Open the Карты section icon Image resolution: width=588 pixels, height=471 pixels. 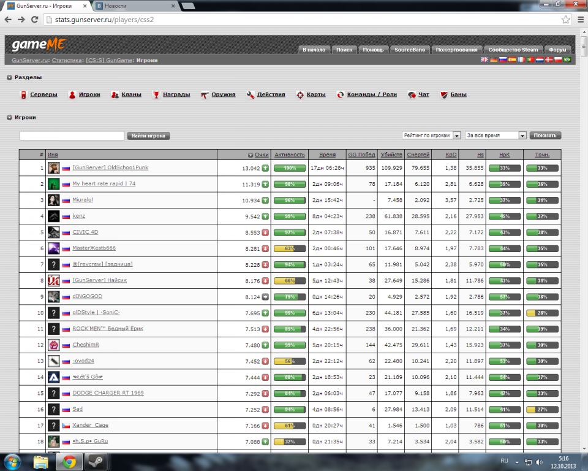pos(300,95)
